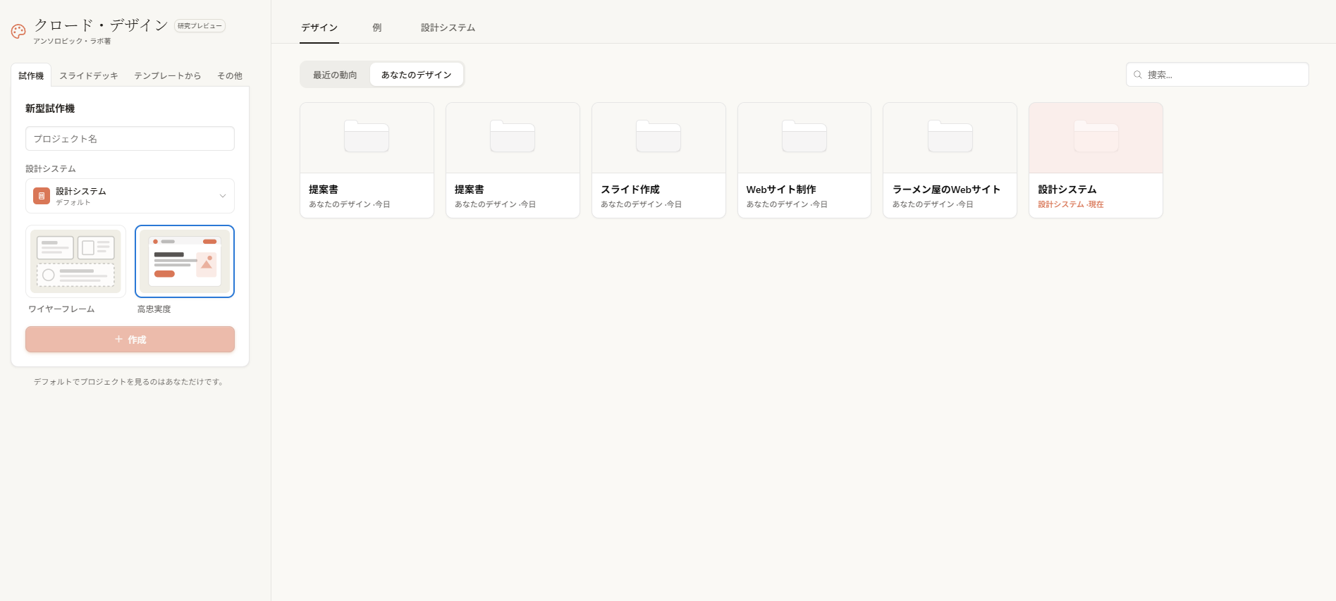Open the ラーメン屋のWebサイト folder icon

point(950,137)
